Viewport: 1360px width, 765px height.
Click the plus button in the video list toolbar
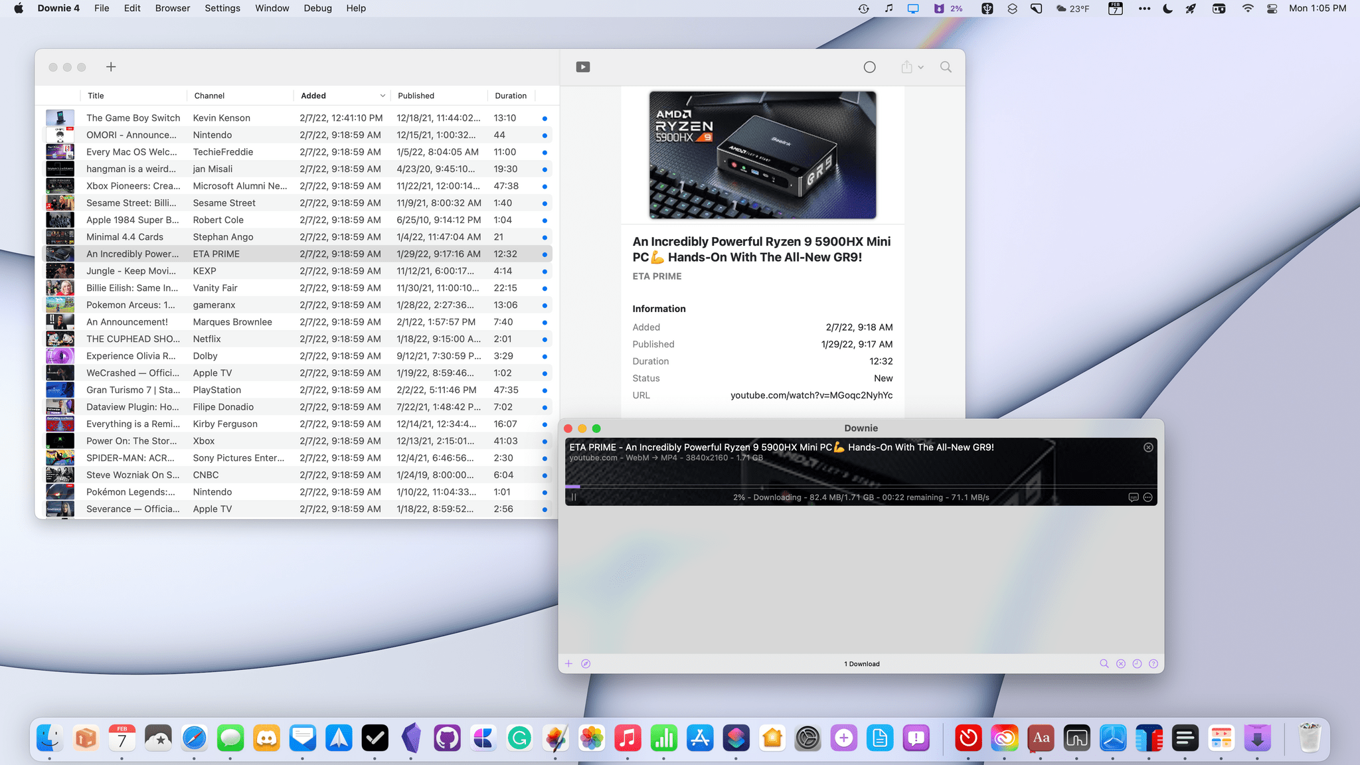[x=111, y=67]
